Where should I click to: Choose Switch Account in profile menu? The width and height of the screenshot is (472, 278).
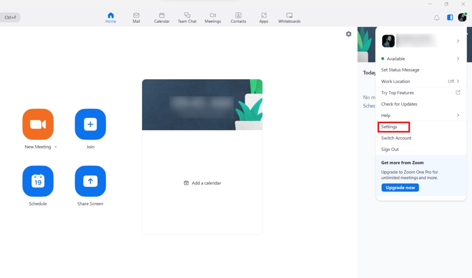coord(396,138)
